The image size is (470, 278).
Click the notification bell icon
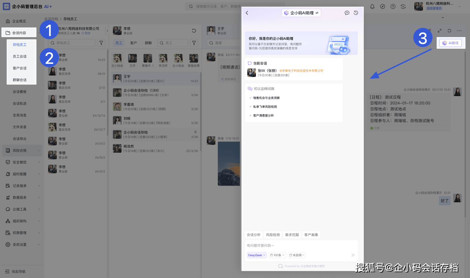pyautogui.click(x=372, y=7)
